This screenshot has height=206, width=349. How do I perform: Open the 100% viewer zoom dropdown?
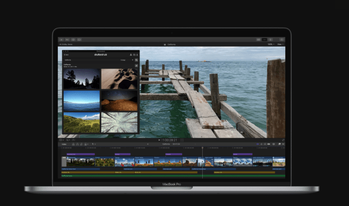pyautogui.click(x=271, y=45)
